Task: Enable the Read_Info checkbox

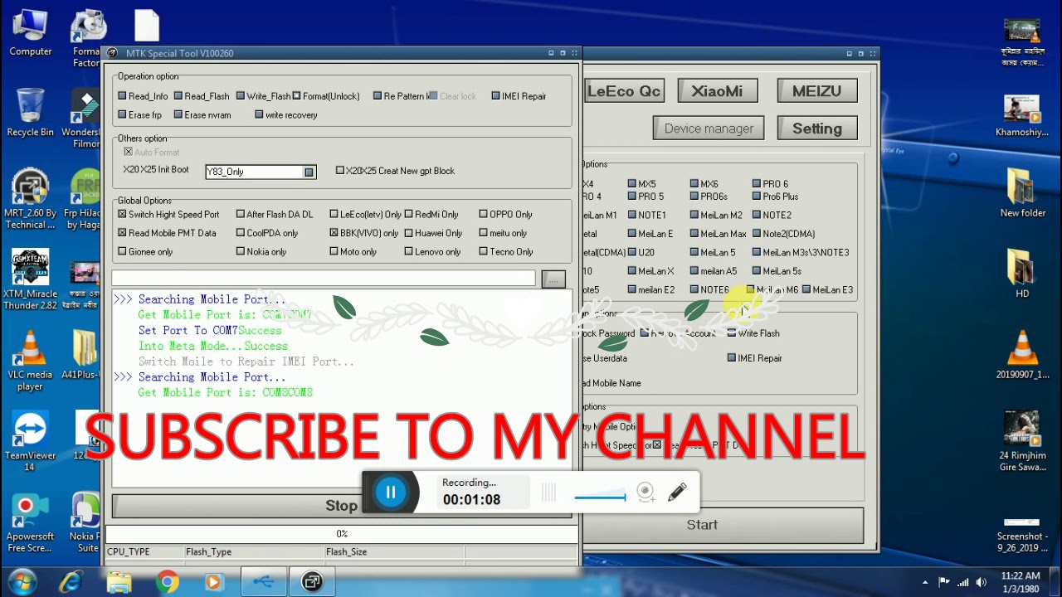Action: tap(123, 96)
